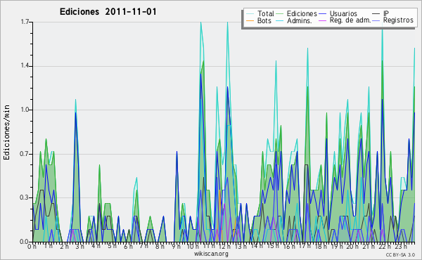422x260 pixels.
Task: Click the 'Bots' legend label
Action: click(264, 20)
